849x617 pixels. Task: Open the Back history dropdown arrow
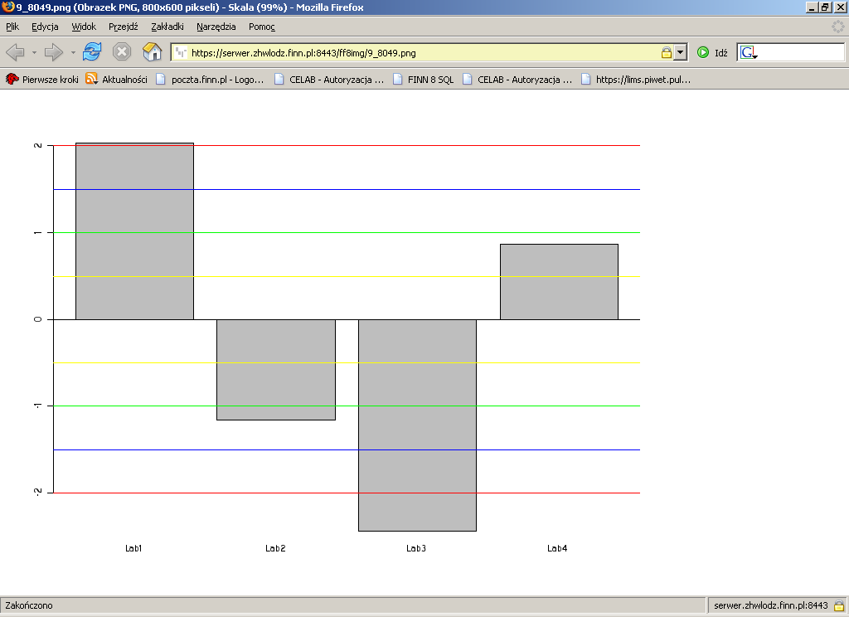pos(34,52)
